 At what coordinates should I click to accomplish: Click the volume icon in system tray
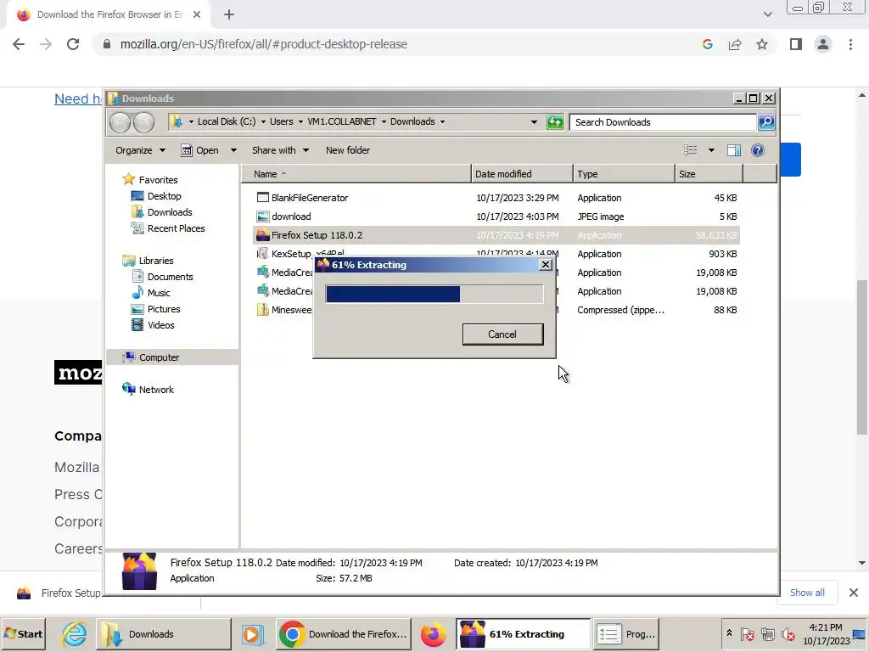point(788,634)
